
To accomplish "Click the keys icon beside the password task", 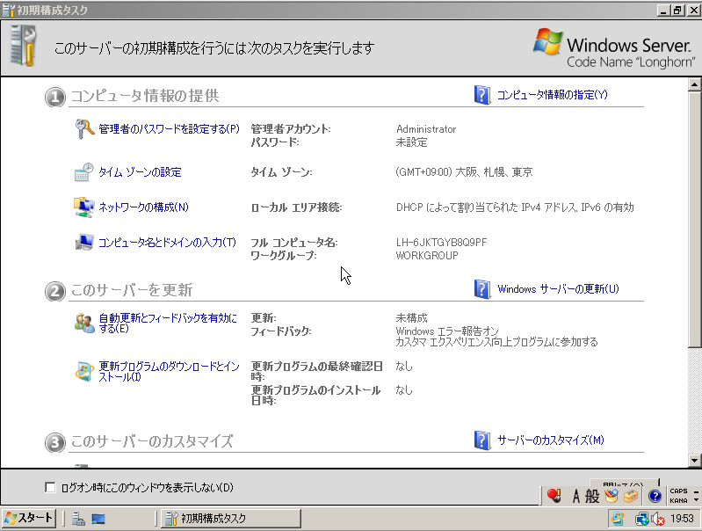I will [84, 129].
